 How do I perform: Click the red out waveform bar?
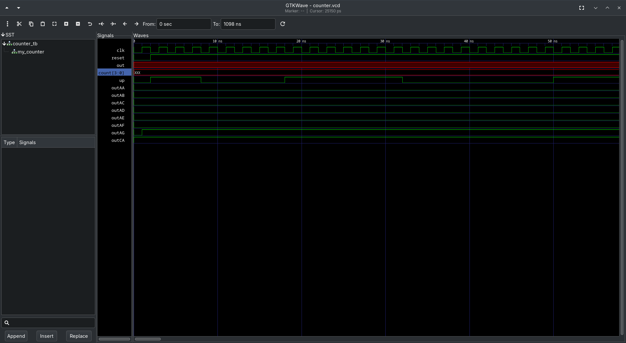click(x=376, y=65)
